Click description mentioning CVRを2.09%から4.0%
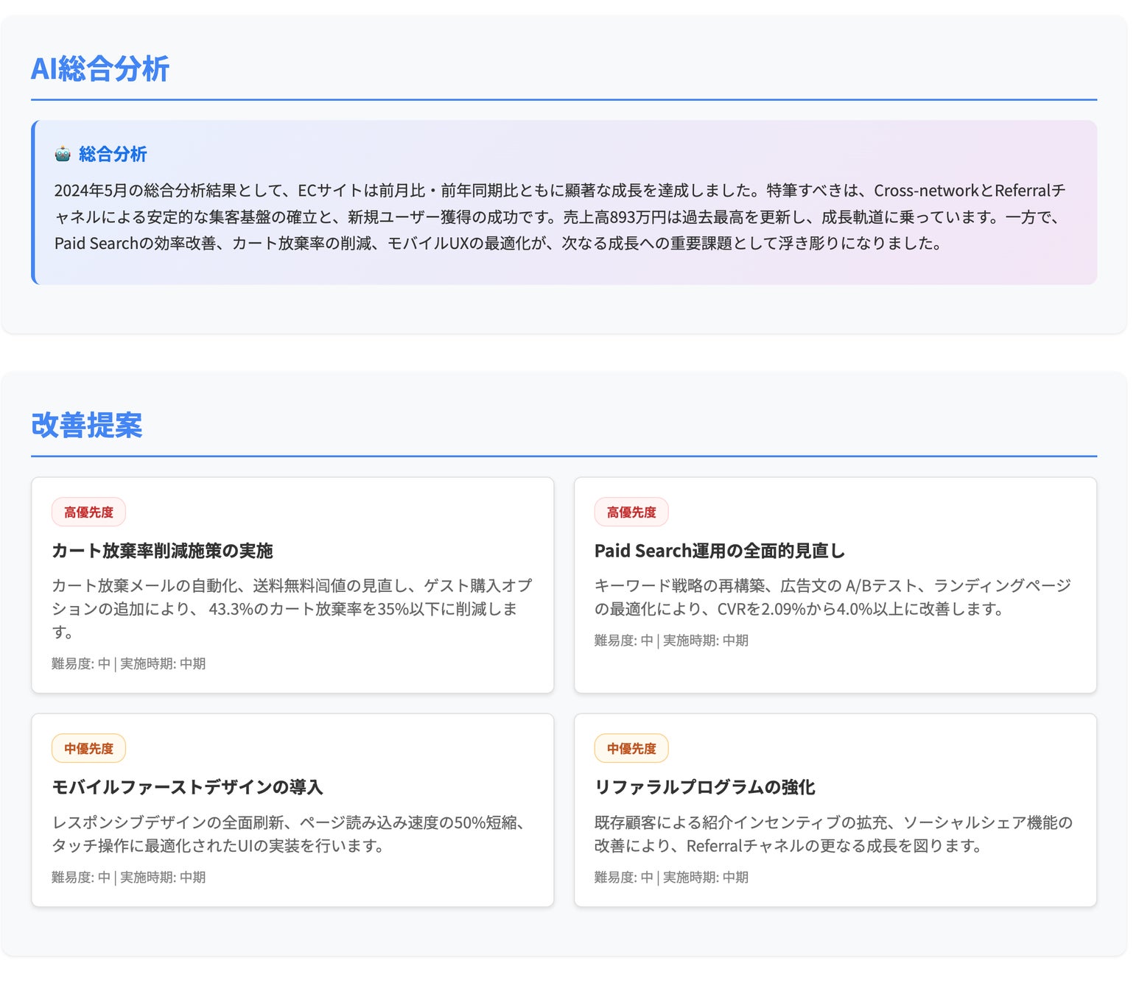The image size is (1139, 994). pyautogui.click(x=833, y=597)
